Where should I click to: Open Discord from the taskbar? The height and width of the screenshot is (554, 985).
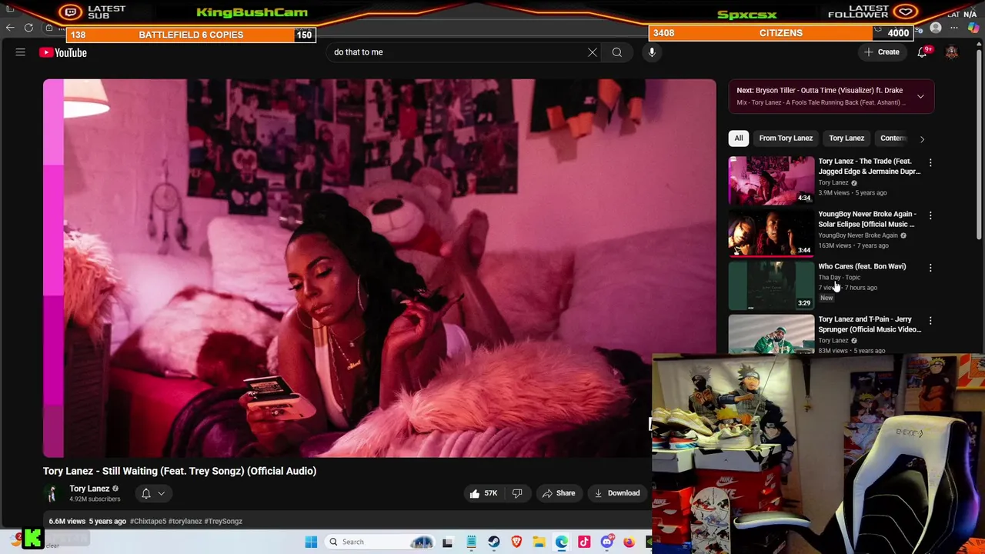606,542
